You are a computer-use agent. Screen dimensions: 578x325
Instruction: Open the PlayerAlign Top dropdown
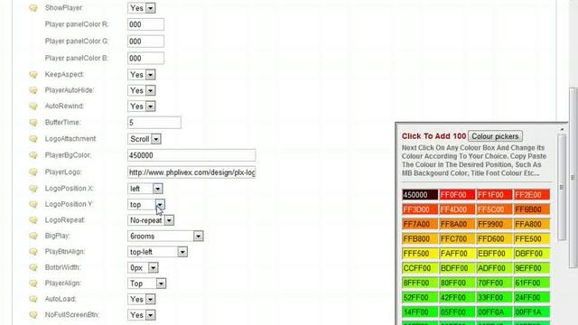click(x=146, y=283)
